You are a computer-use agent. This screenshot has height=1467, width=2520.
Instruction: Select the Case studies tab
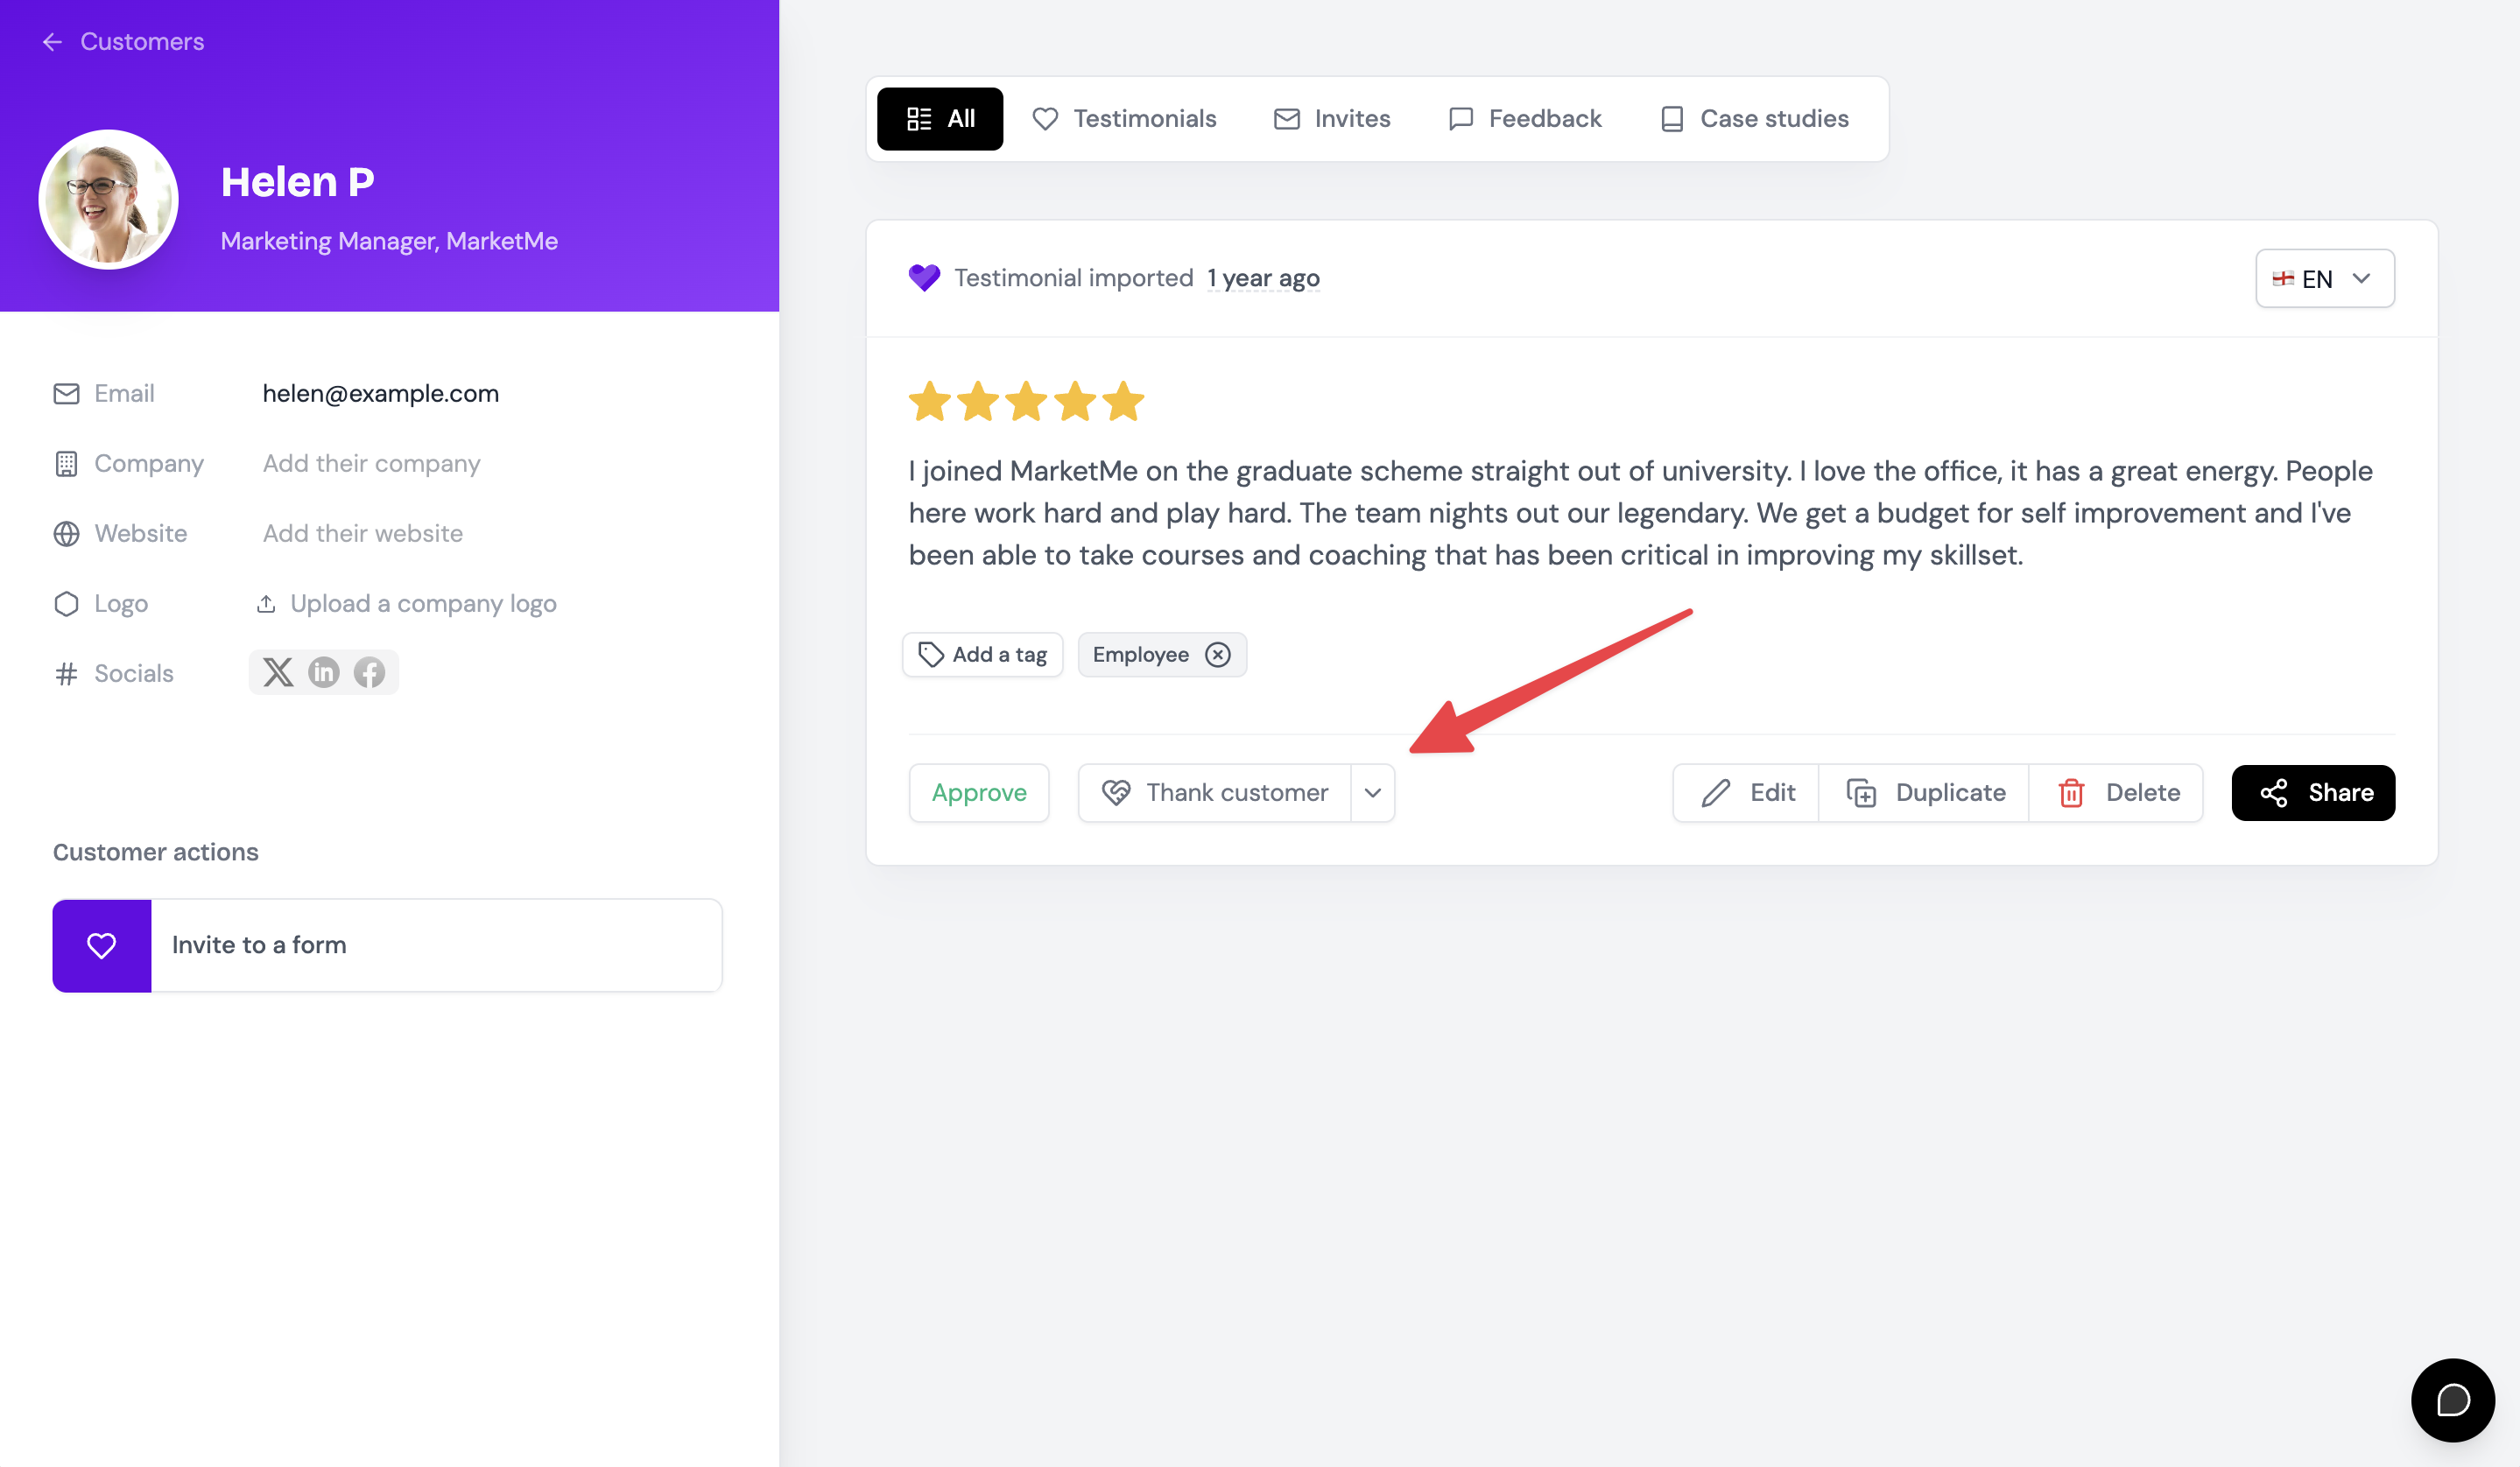pyautogui.click(x=1754, y=119)
